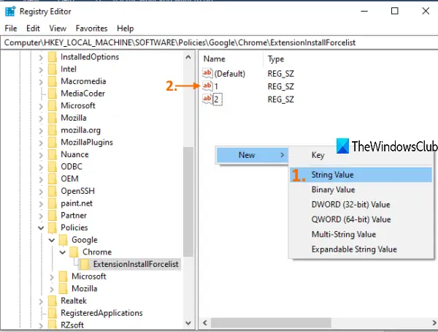Click tree pane scroll up arrow

click(188, 57)
